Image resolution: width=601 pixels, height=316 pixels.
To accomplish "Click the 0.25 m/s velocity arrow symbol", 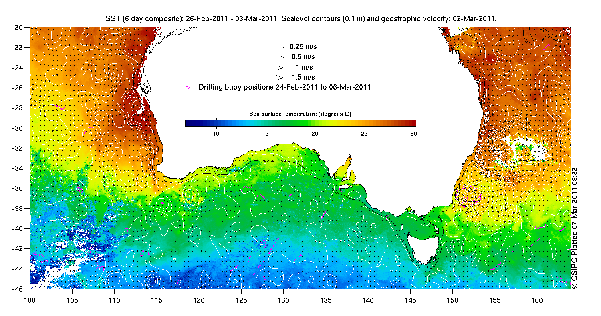I will [x=282, y=47].
